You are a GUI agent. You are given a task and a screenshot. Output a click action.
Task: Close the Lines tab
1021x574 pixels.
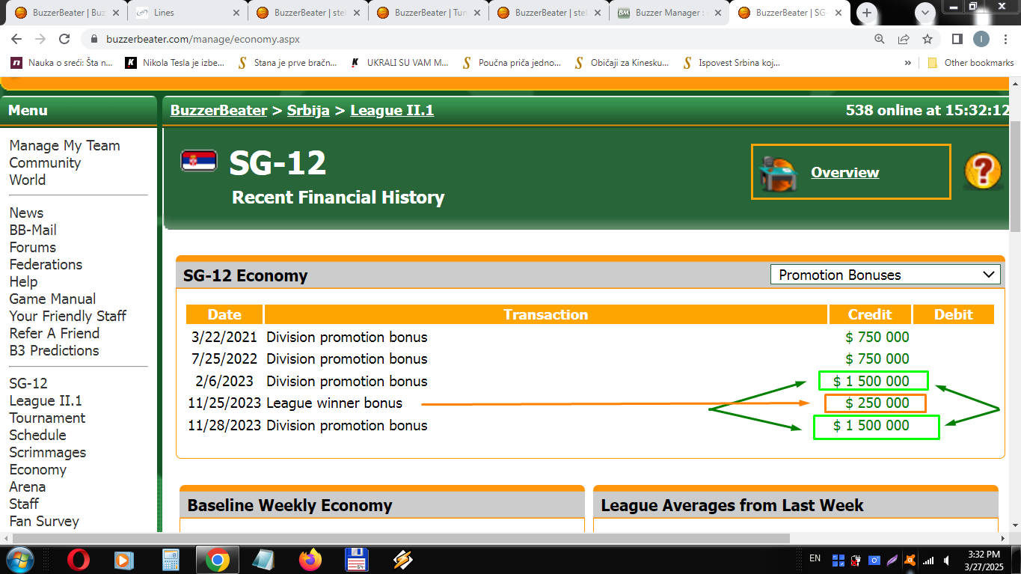pos(236,13)
